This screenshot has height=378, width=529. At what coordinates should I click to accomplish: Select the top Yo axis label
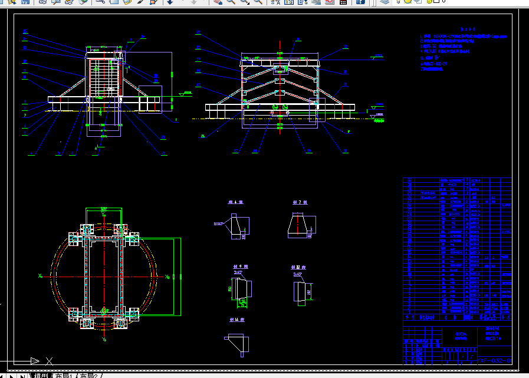coord(104,214)
